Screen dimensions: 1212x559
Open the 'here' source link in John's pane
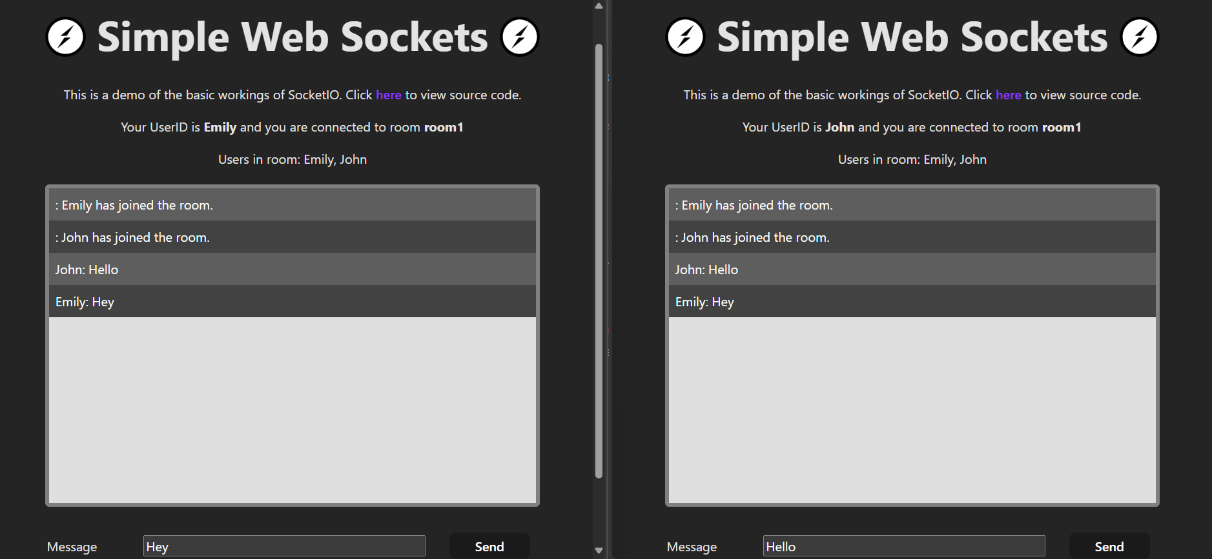[x=1009, y=95]
